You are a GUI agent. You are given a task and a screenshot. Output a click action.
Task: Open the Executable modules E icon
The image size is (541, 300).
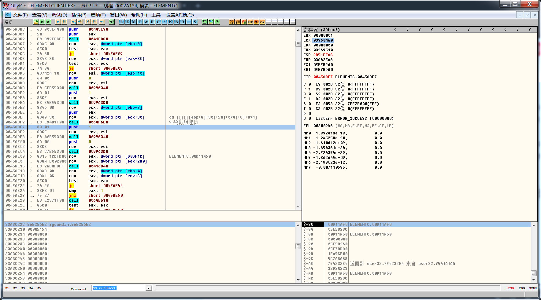click(128, 22)
